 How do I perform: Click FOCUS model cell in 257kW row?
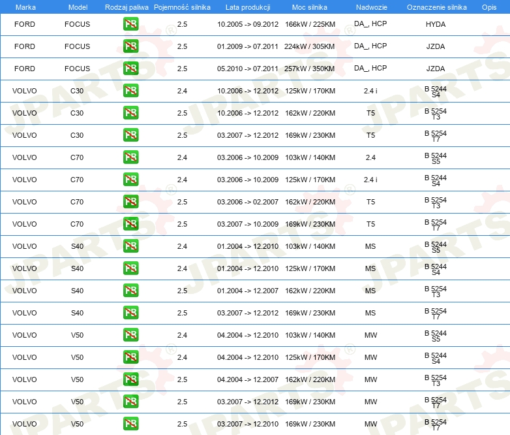[77, 69]
